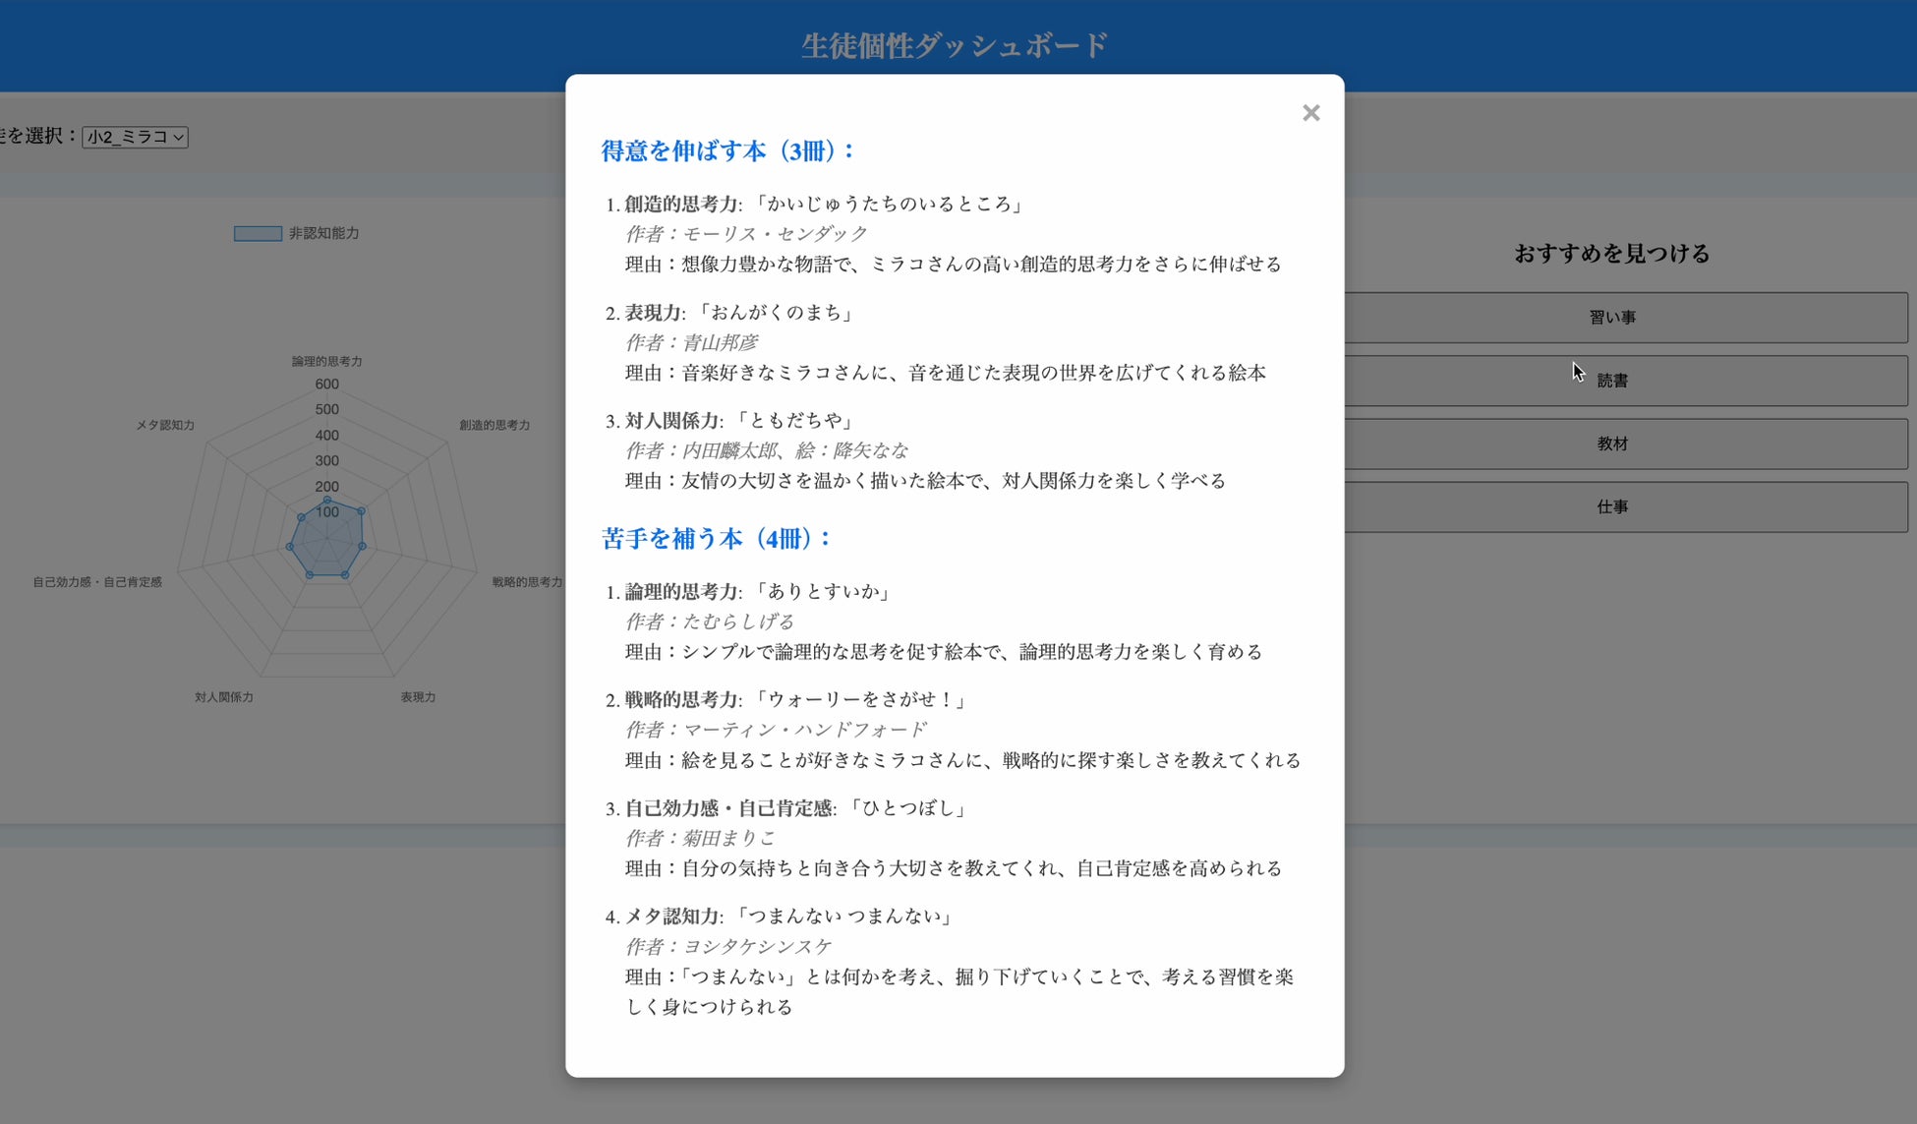Click the ありとすいか book entry
1917x1124 pixels.
tap(822, 591)
